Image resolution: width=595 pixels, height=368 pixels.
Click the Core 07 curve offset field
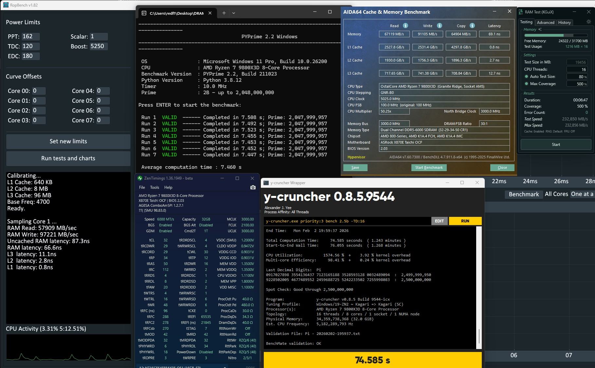[x=103, y=120]
